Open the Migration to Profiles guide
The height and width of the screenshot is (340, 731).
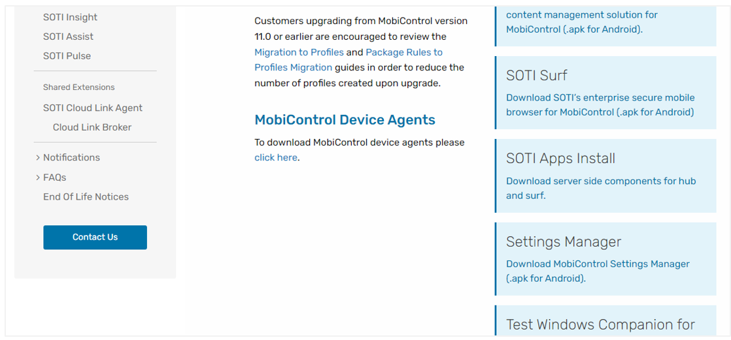tap(299, 52)
